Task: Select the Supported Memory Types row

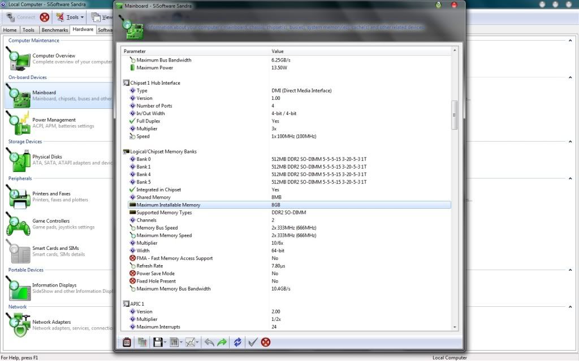Action: [289, 213]
